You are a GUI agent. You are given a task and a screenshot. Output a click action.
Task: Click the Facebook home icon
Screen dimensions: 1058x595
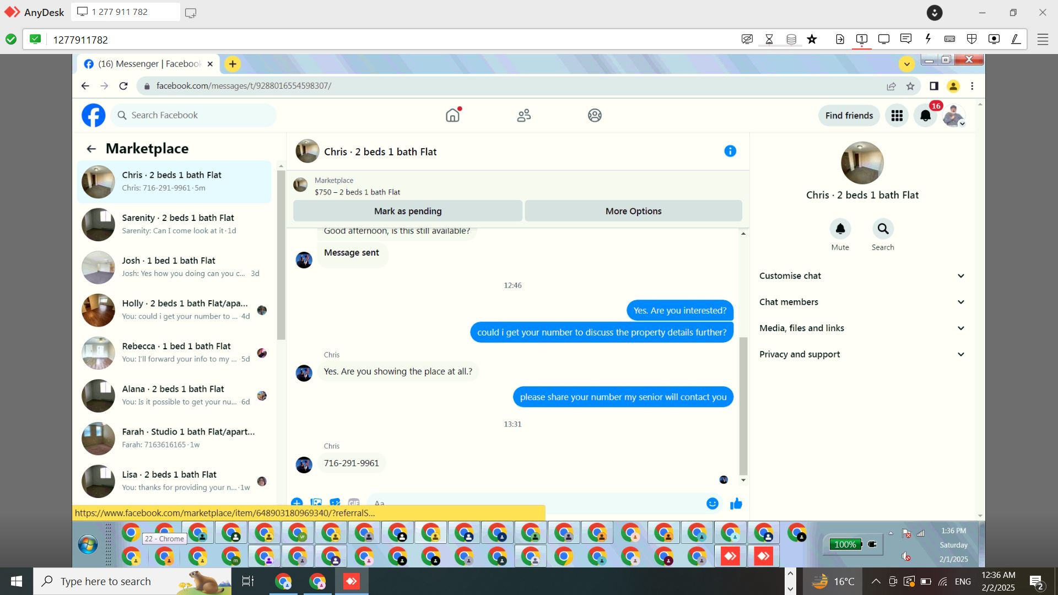point(452,115)
